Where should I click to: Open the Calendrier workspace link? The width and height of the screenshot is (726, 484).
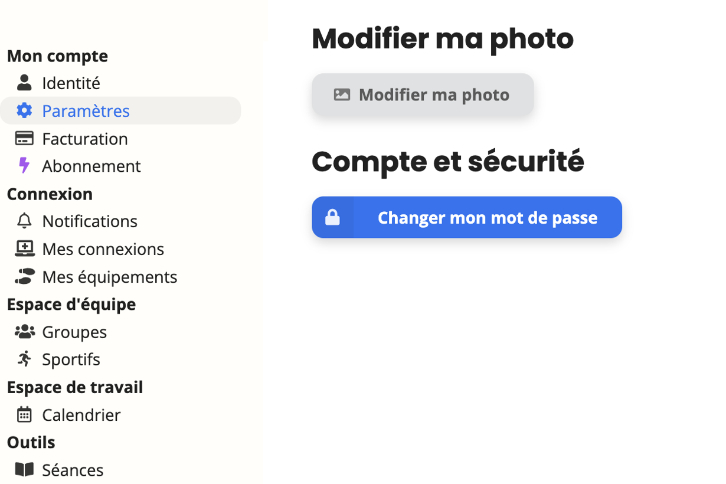point(81,414)
